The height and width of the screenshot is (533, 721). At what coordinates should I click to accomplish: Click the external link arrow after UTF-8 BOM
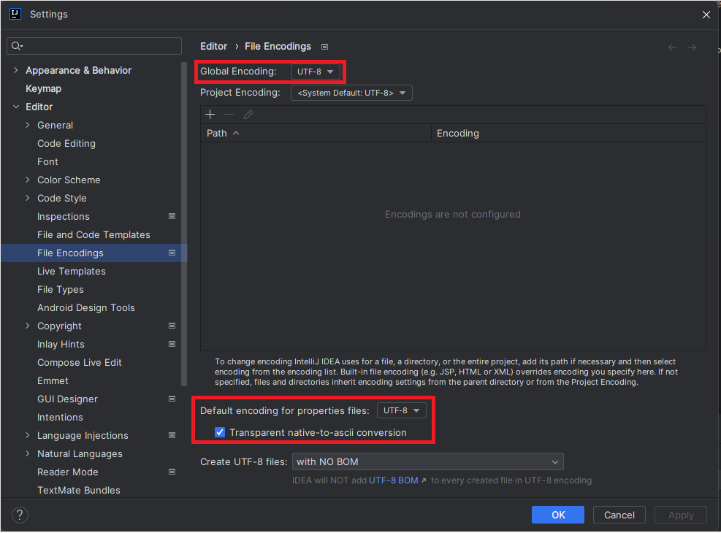[424, 480]
